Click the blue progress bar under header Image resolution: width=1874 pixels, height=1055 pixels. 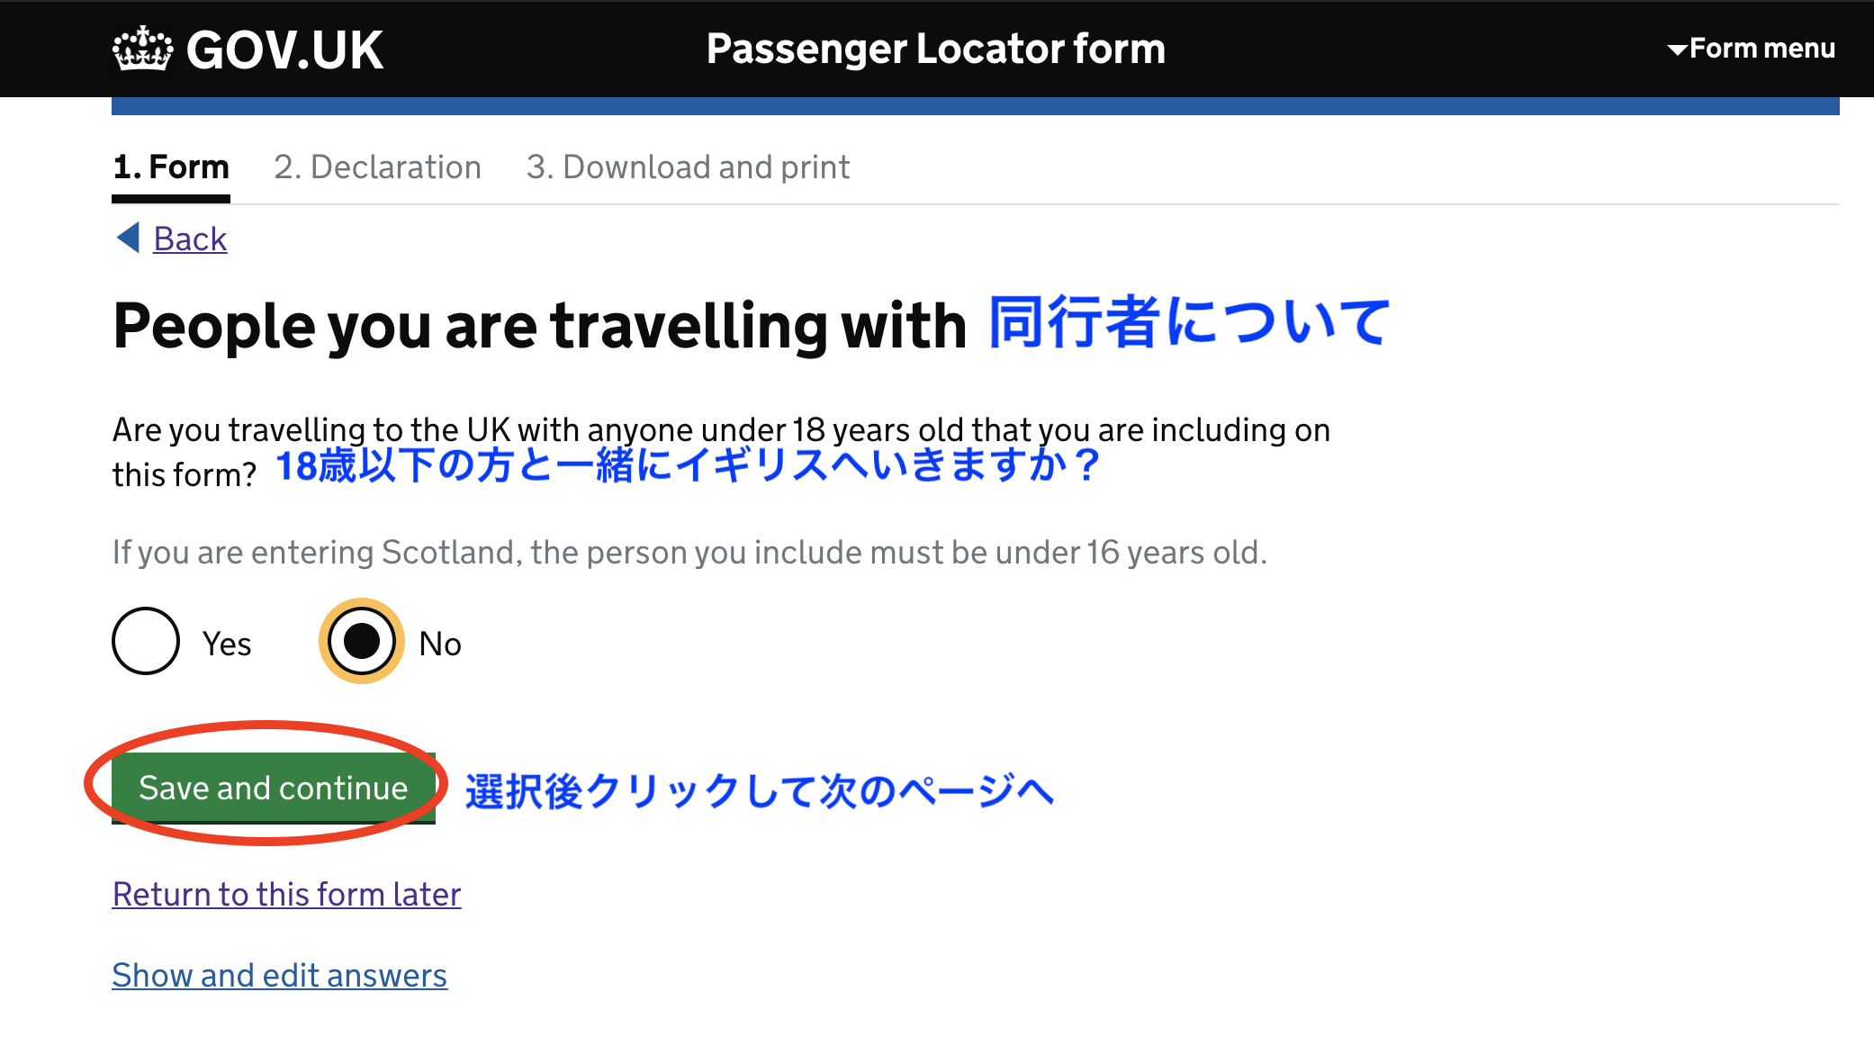pyautogui.click(x=975, y=106)
